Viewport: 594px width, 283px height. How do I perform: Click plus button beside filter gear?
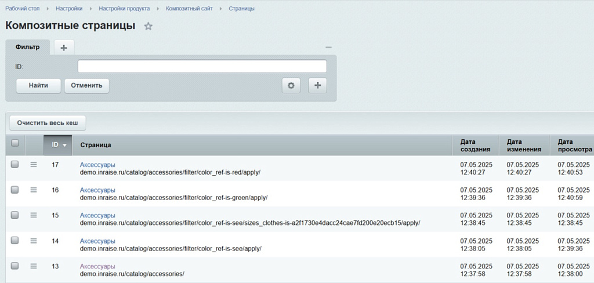[x=317, y=85]
